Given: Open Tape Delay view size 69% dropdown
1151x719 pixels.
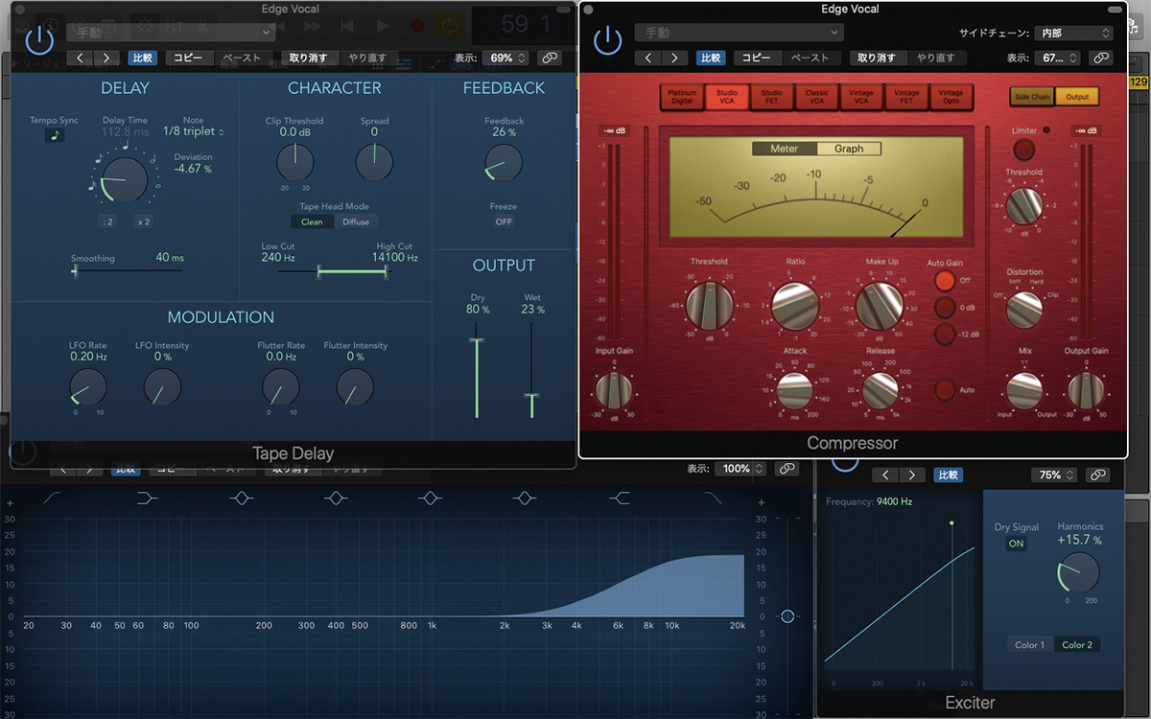Looking at the screenshot, I should pyautogui.click(x=505, y=58).
